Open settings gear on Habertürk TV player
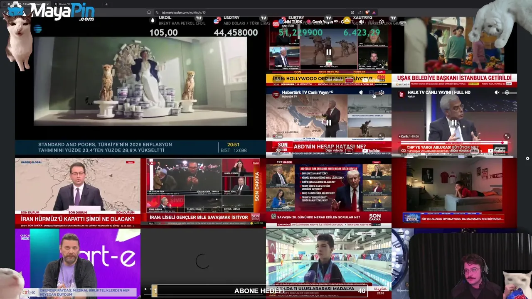 coord(382,93)
